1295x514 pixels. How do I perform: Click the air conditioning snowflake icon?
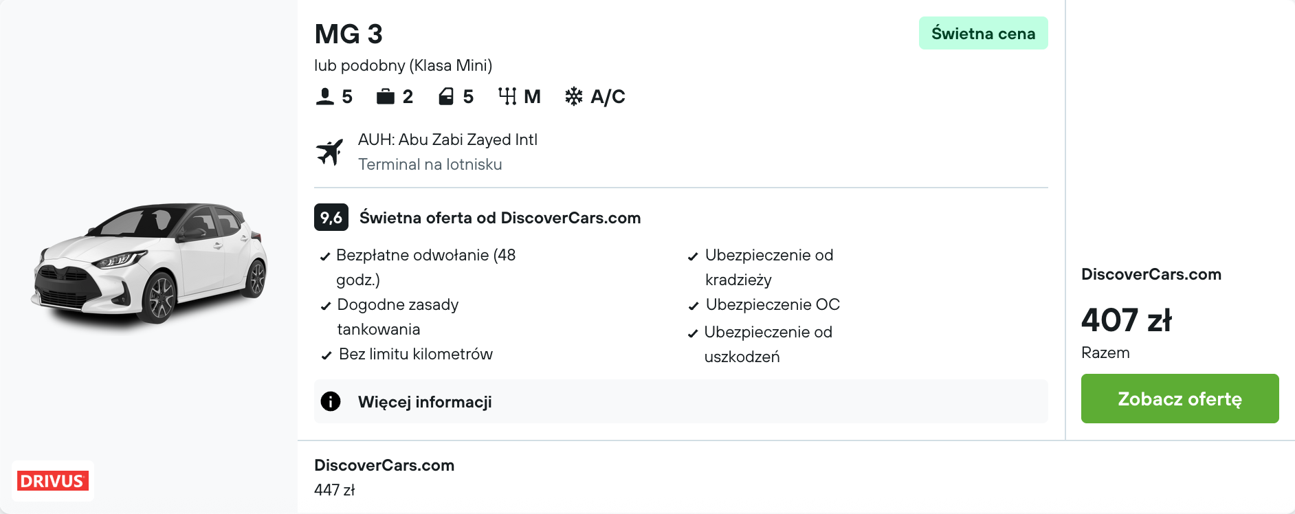click(x=573, y=97)
